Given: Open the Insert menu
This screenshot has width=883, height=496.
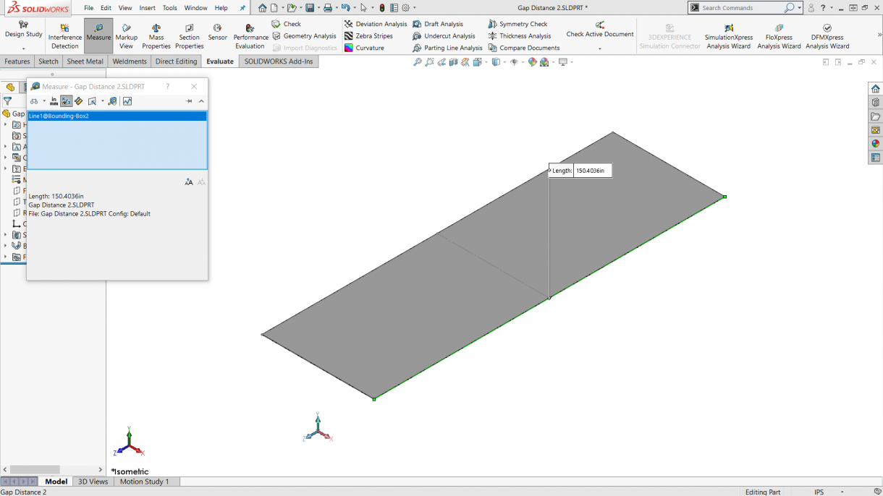Looking at the screenshot, I should (x=147, y=8).
